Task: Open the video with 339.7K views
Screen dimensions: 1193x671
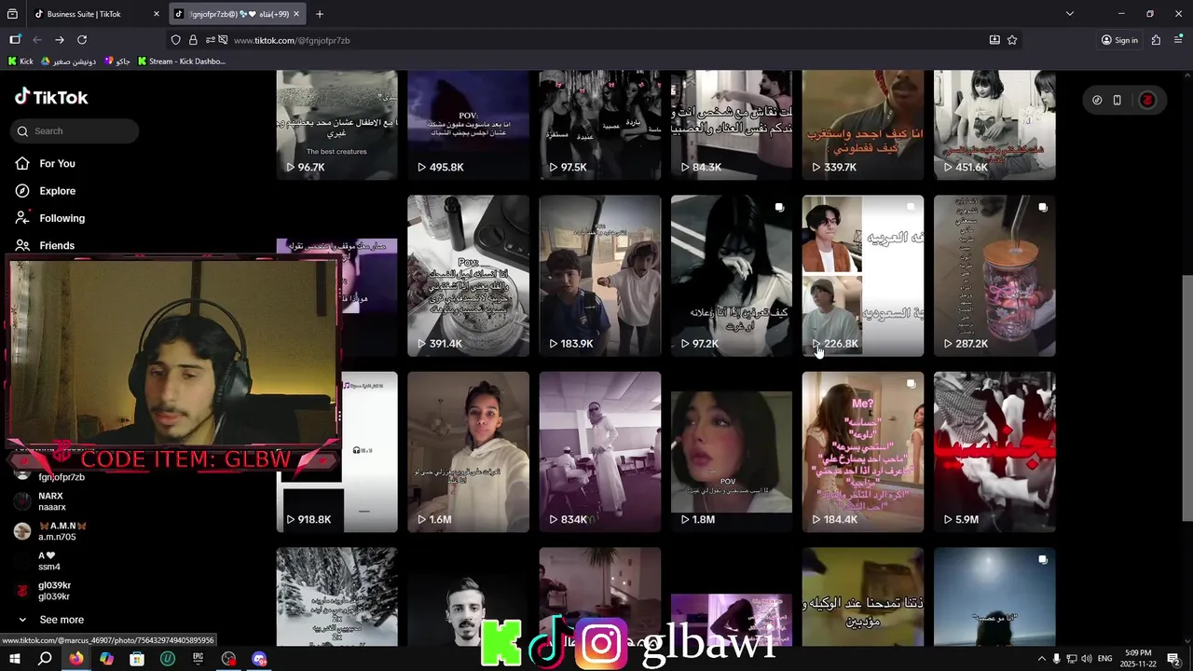Action: (863, 125)
